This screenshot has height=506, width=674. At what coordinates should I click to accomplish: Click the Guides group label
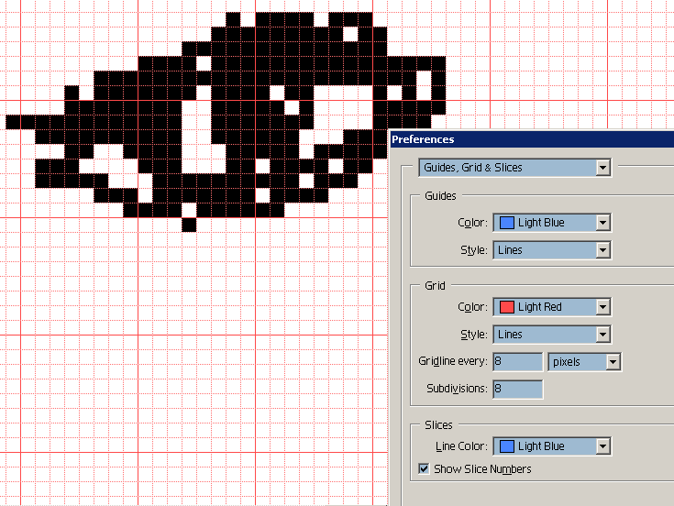440,196
